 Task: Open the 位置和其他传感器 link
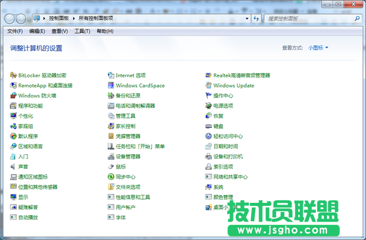[x=38, y=187]
